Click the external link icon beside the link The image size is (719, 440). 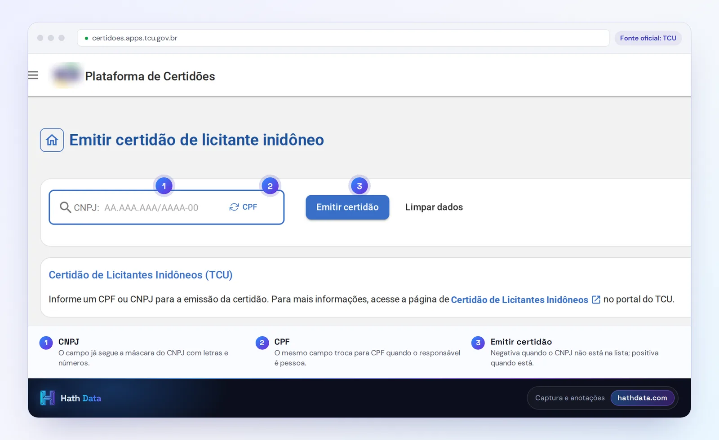click(596, 299)
